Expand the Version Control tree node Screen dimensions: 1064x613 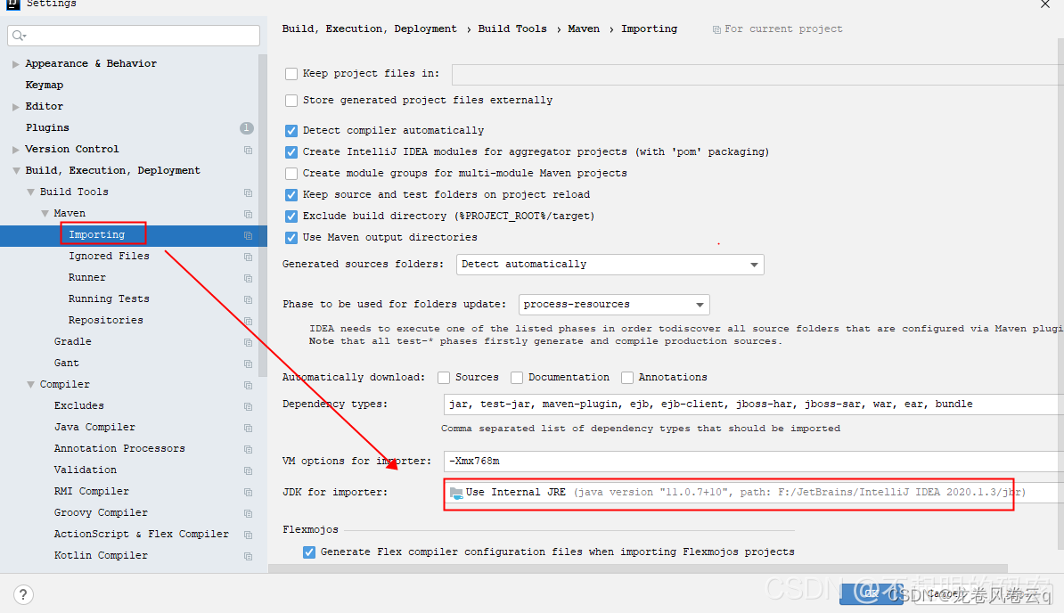pos(16,149)
